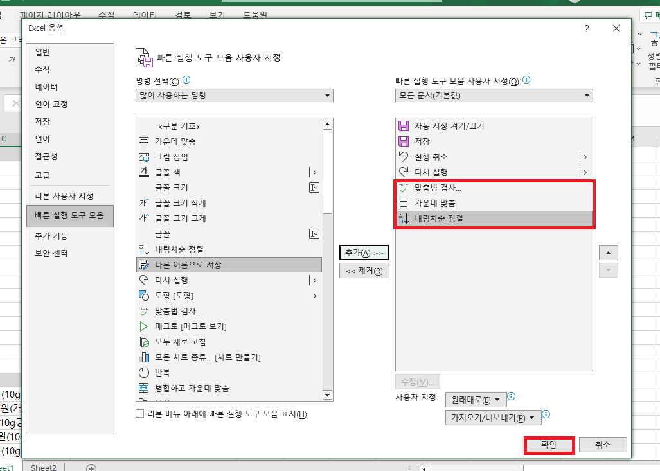Click the Undo (실행 취소) icon in right list
The width and height of the screenshot is (660, 471).
pyautogui.click(x=403, y=157)
